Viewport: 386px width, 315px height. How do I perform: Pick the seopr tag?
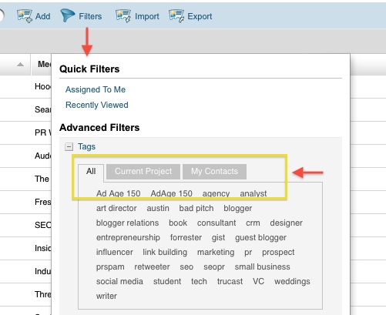click(x=214, y=267)
